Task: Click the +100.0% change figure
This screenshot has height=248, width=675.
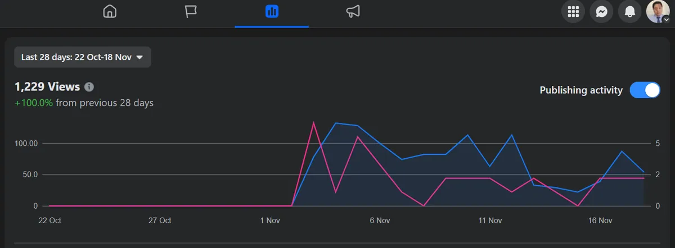Action: 34,103
